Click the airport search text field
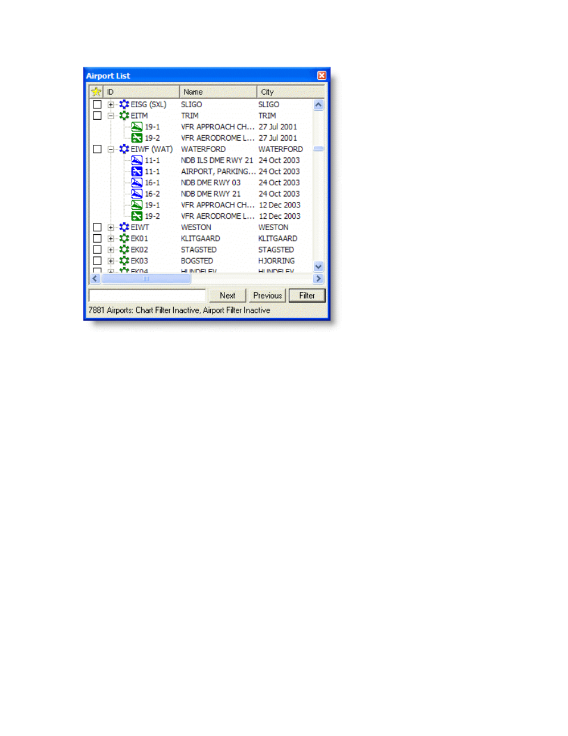This screenshot has height=736, width=568. [x=147, y=296]
